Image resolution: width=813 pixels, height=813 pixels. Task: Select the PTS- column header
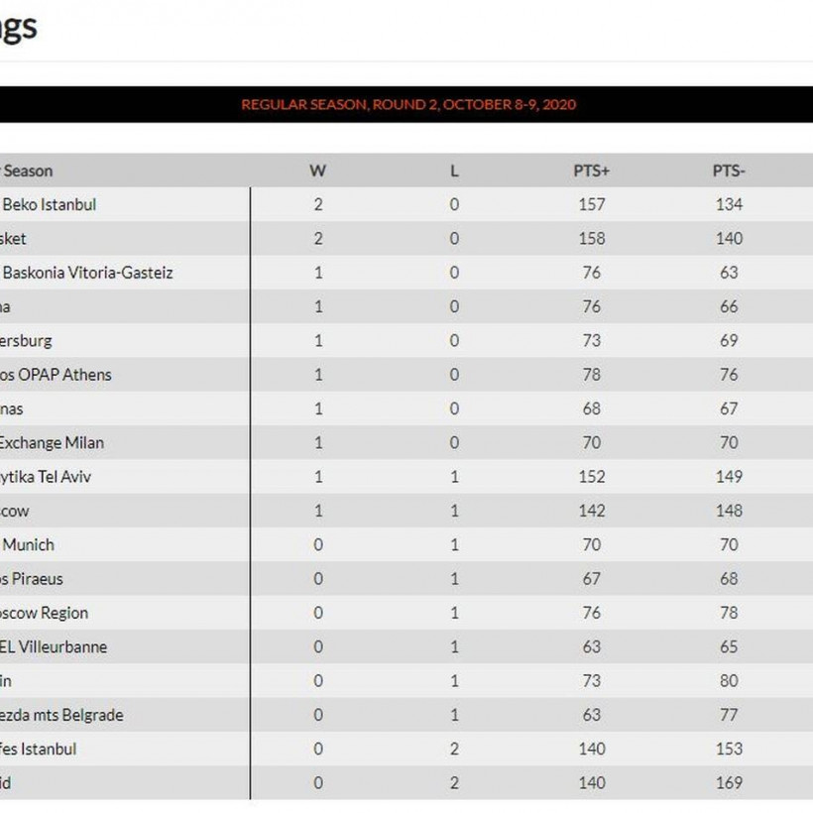click(729, 171)
